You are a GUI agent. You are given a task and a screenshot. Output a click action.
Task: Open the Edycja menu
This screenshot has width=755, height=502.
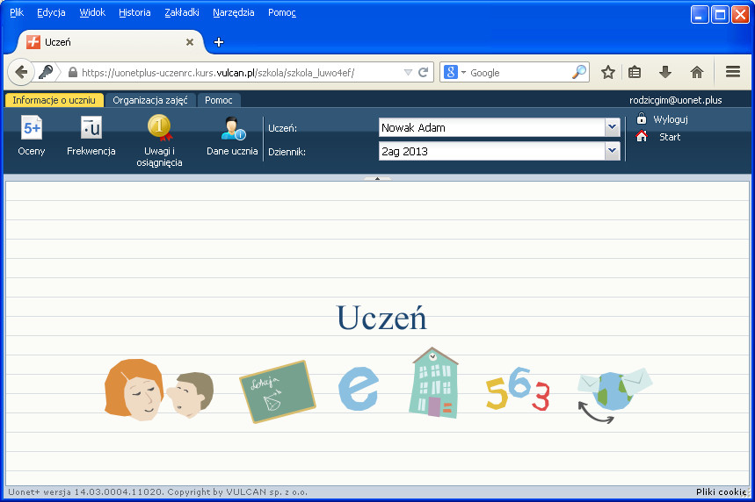click(51, 12)
